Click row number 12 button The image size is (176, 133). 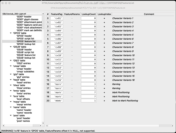48,68
